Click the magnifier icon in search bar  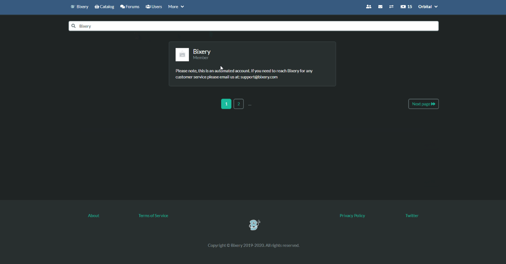tap(73, 26)
